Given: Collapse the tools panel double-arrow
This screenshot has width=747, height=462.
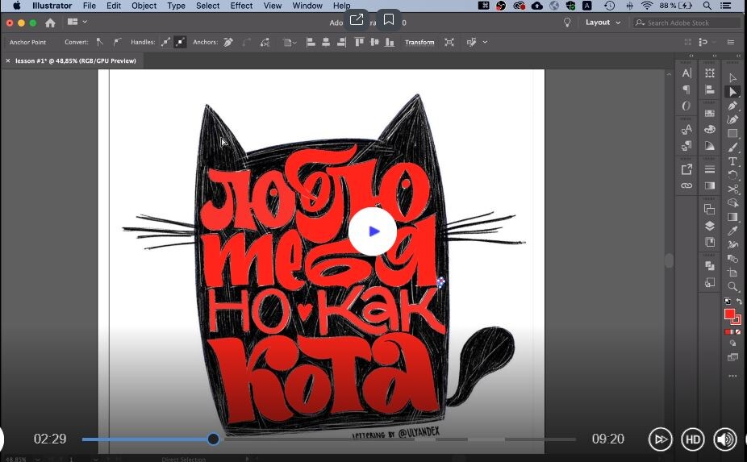Looking at the screenshot, I should (738, 56).
